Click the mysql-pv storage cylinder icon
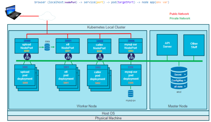Image resolution: width=211 pixels, height=122 pixels. (x=131, y=93)
